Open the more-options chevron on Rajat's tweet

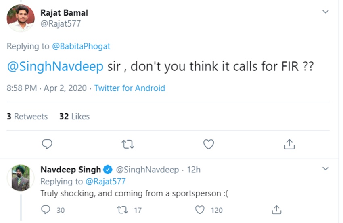325,12
